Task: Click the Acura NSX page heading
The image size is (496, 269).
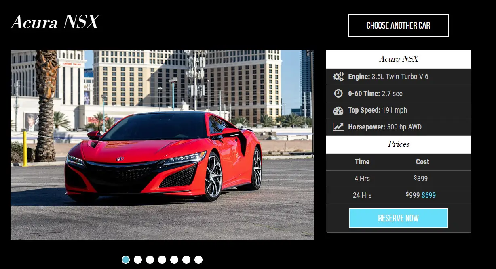Action: 55,22
